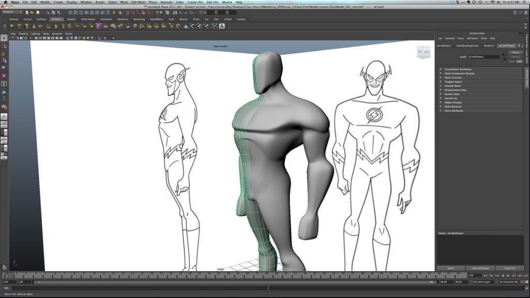Screen dimensions: 530x298
Task: Click the New Scene icon
Action: click(x=27, y=12)
